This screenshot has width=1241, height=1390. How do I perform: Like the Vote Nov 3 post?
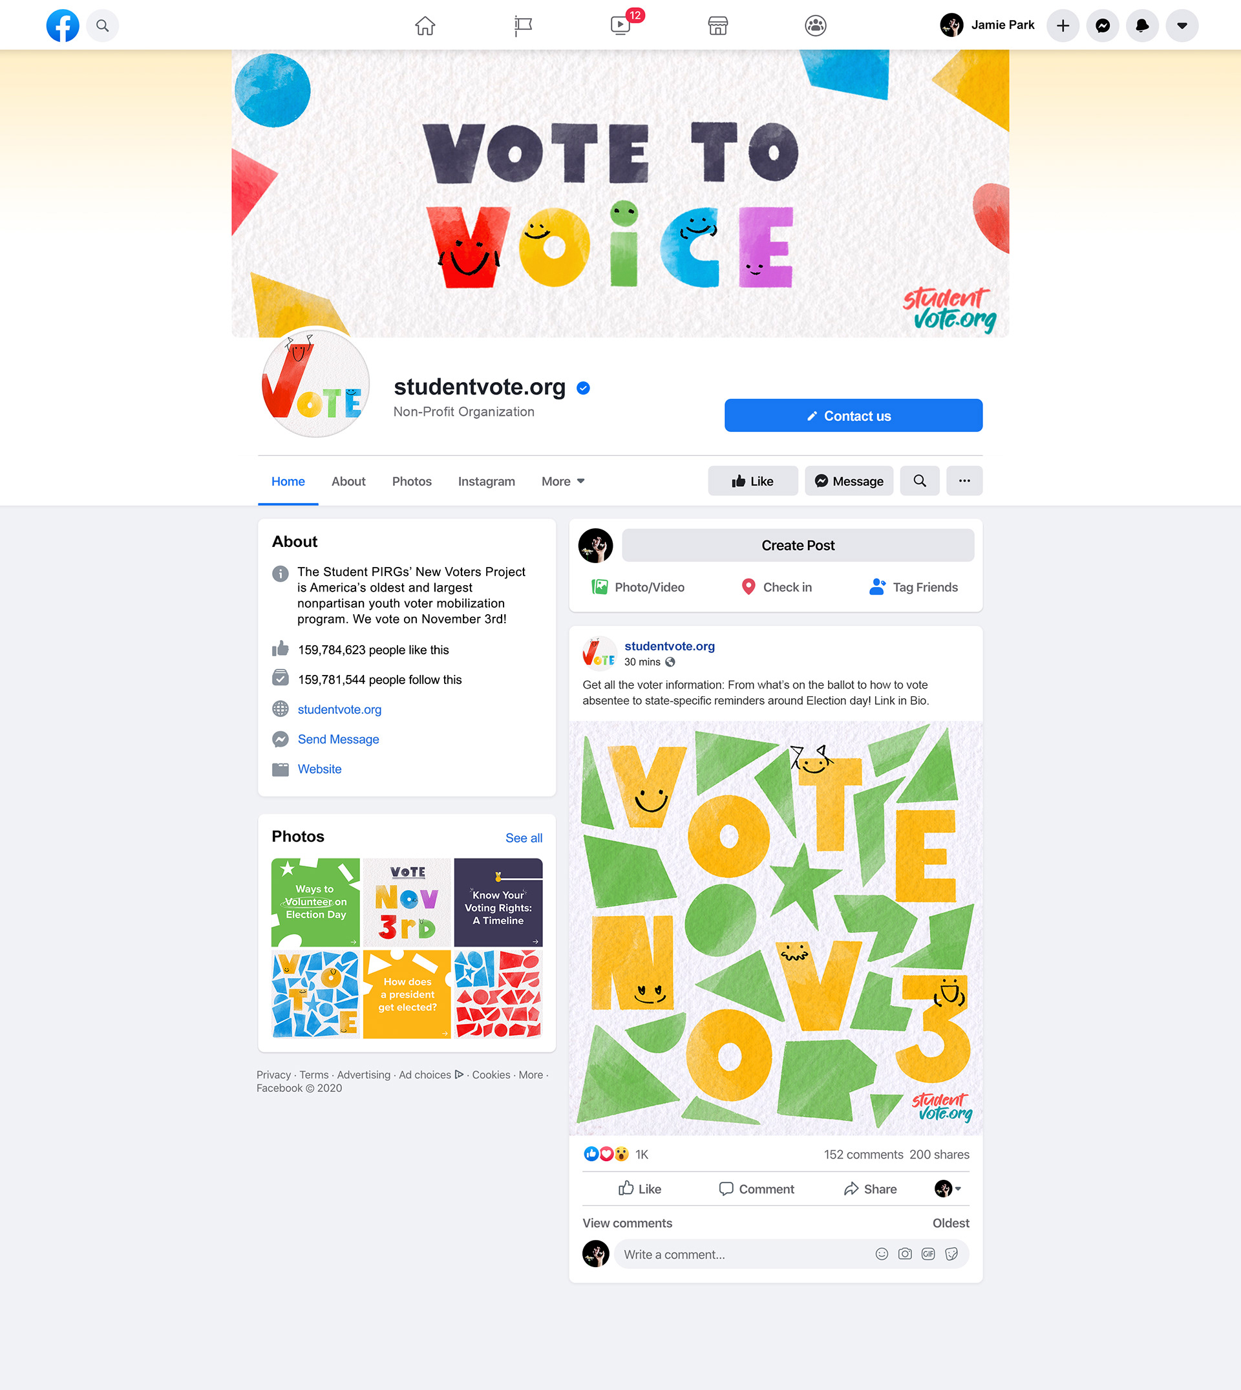[x=640, y=1189]
